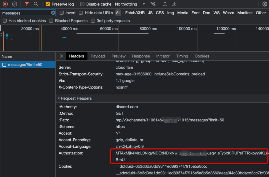Toggle the filter bar funnel icon
The height and width of the screenshot is (177, 269).
(27, 4)
